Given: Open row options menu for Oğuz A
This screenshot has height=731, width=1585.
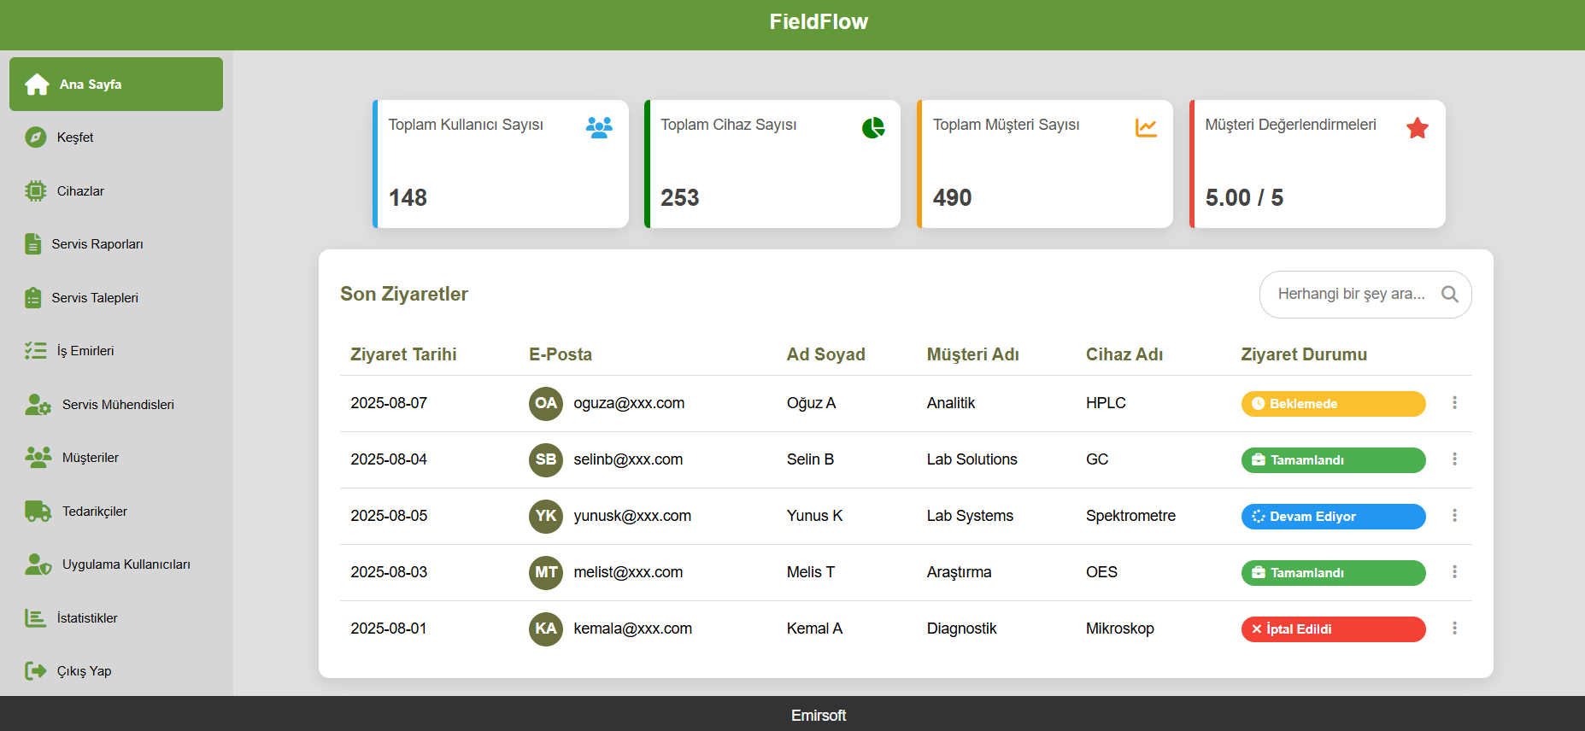Looking at the screenshot, I should (x=1454, y=403).
